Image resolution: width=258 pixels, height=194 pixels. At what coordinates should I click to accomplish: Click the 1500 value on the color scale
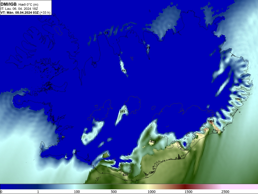point(188,192)
